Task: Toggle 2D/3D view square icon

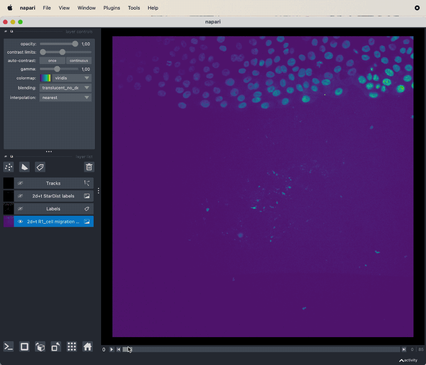Action: (x=25, y=347)
